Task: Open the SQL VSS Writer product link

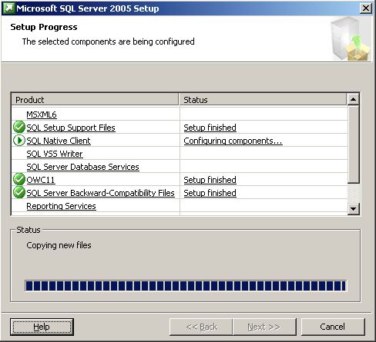Action: 55,154
